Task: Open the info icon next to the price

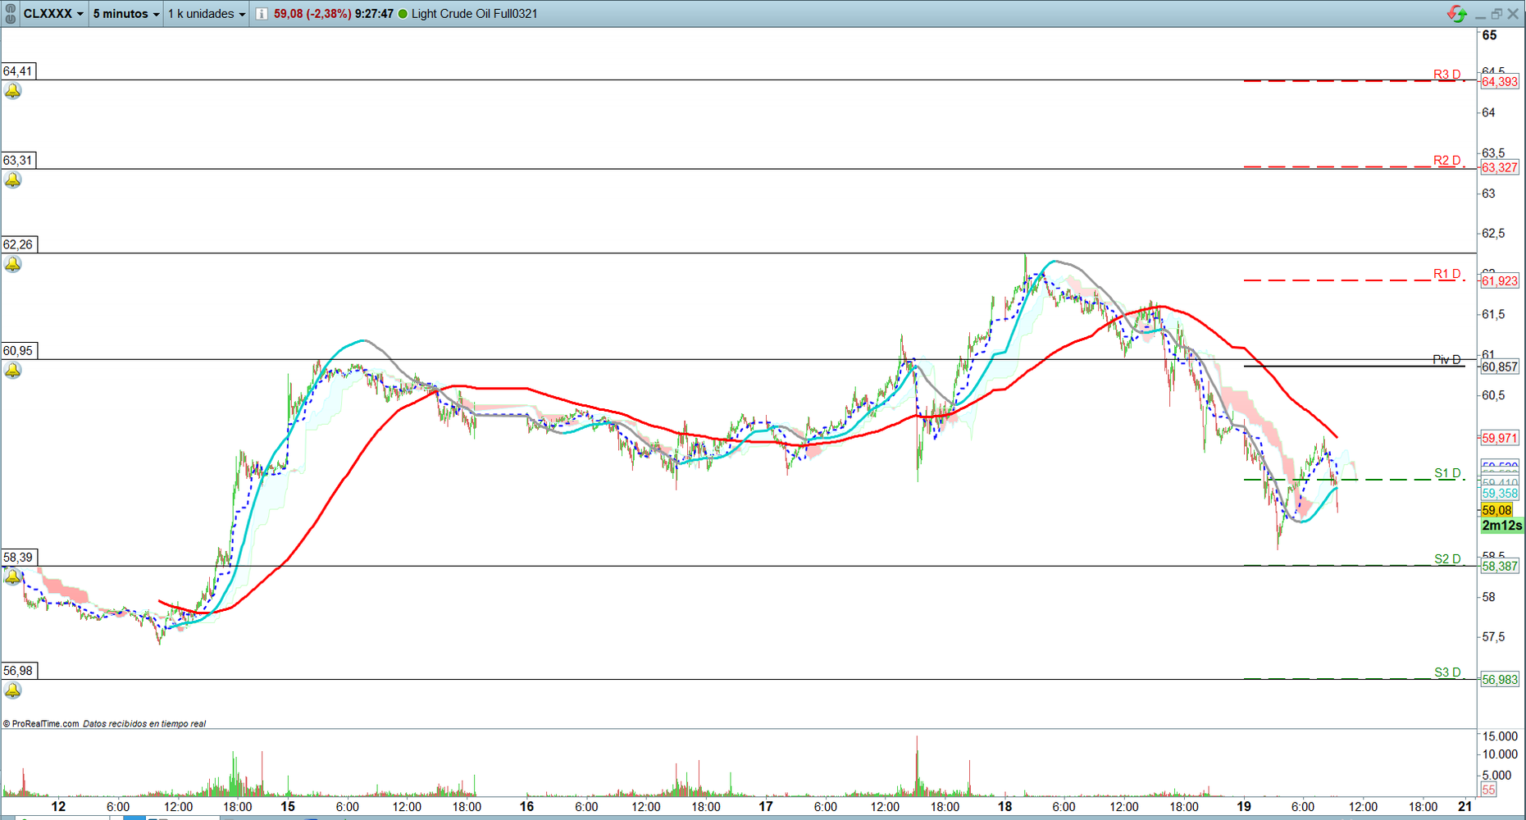Action: 262,14
